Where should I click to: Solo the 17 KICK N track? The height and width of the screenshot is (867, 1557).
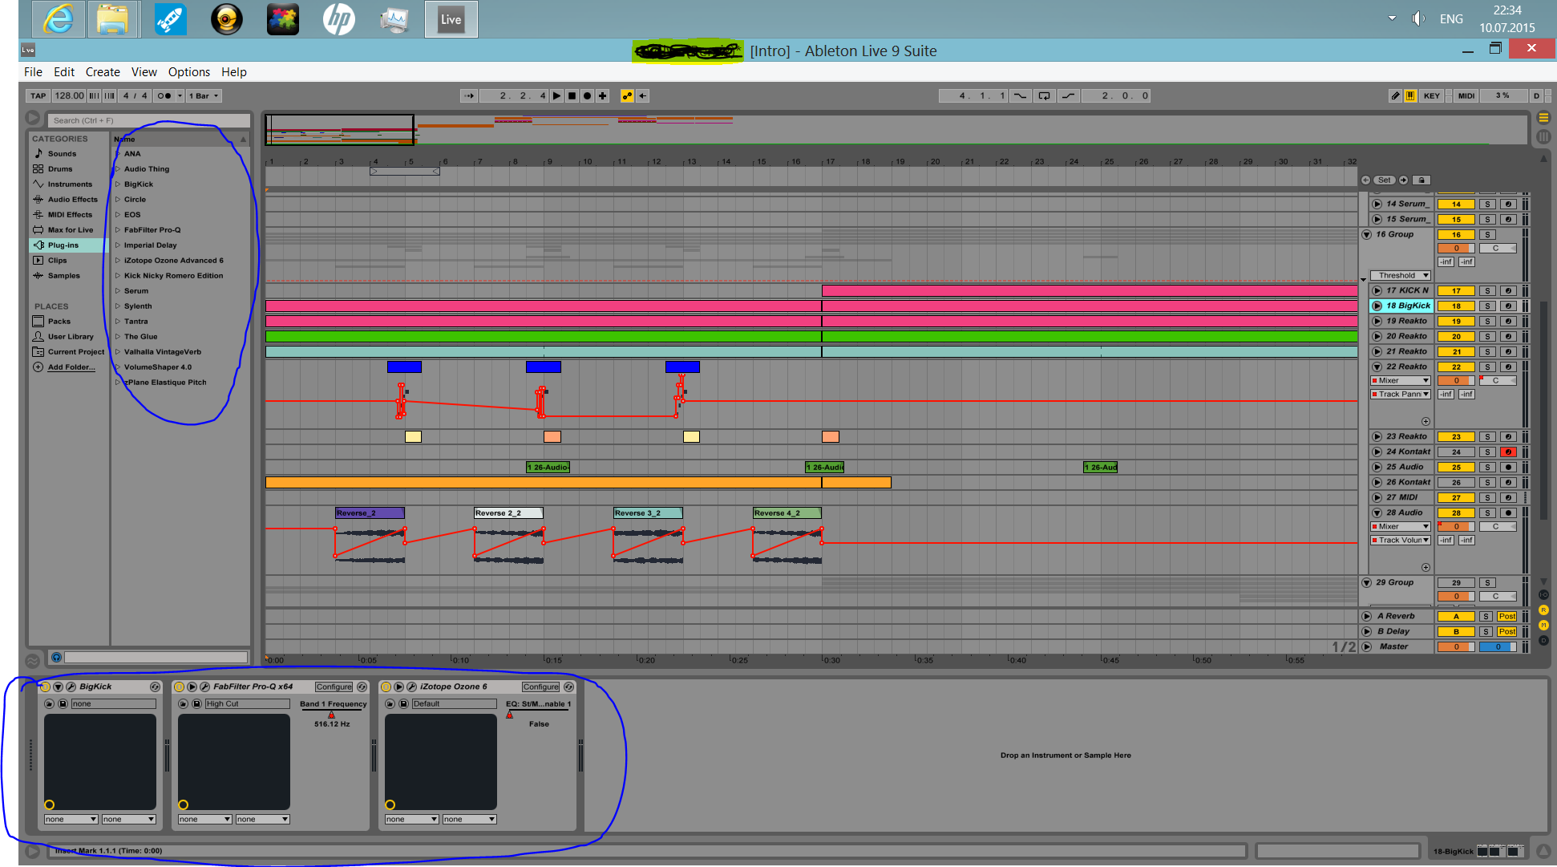click(x=1487, y=290)
